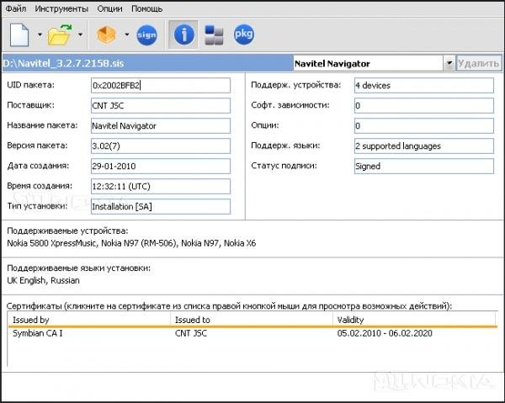Expand the Navitel Navigator combo box
Image resolution: width=505 pixels, height=403 pixels.
(x=449, y=63)
